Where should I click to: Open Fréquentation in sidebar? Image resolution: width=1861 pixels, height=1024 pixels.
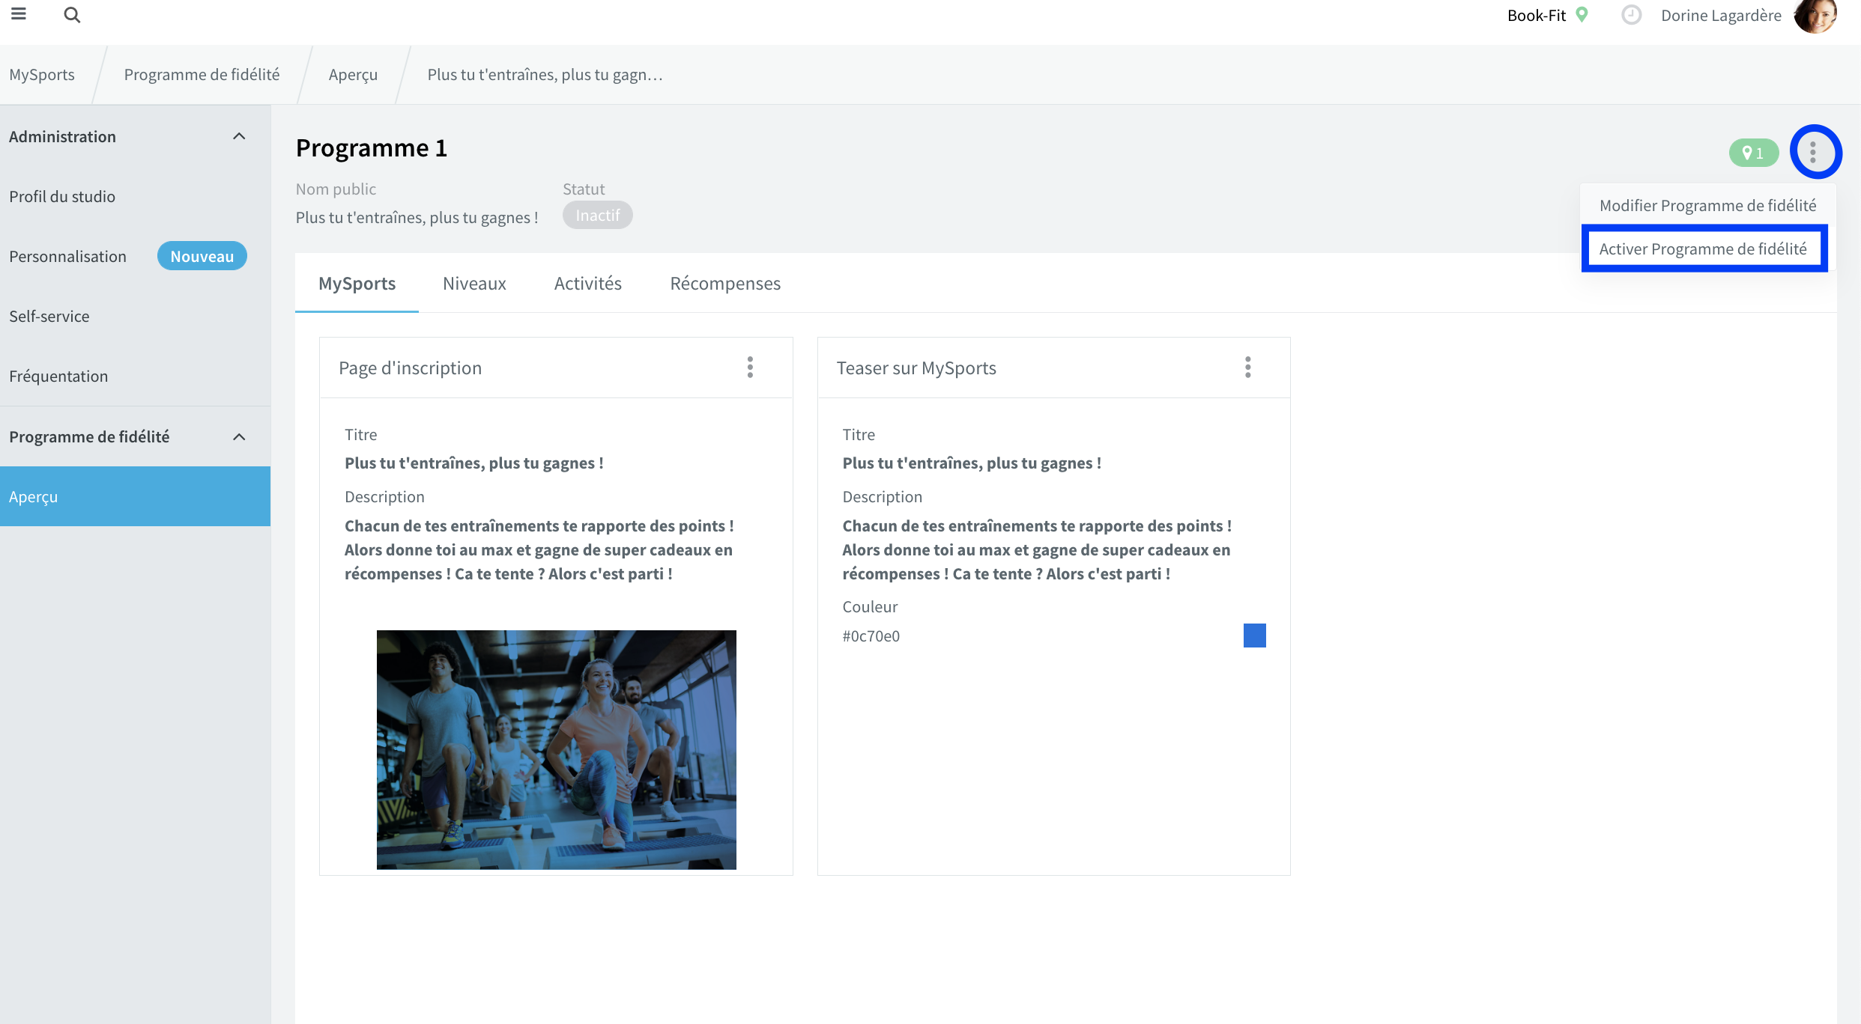point(135,376)
